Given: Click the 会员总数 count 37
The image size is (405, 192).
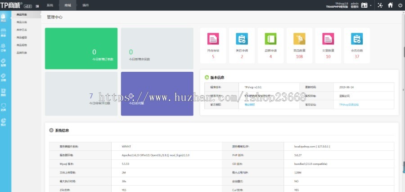Looking at the screenshot, I should point(357,57).
